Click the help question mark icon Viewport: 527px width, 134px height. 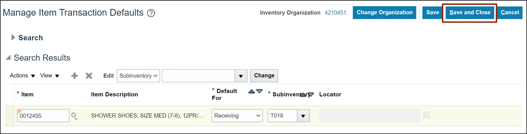pyautogui.click(x=151, y=13)
